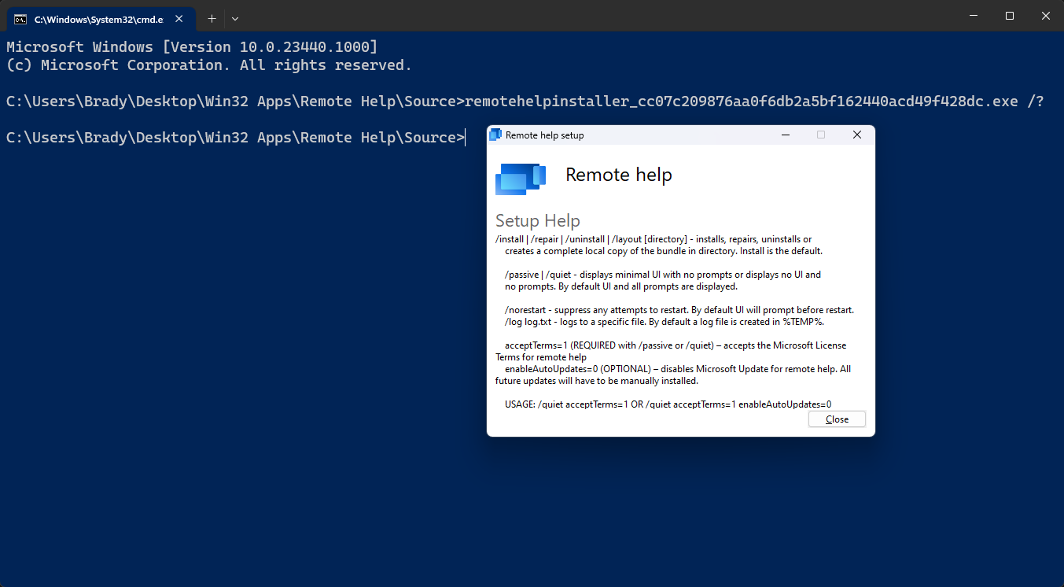Click the acceptTerms=1 description line
The width and height of the screenshot is (1064, 587).
[x=675, y=345]
